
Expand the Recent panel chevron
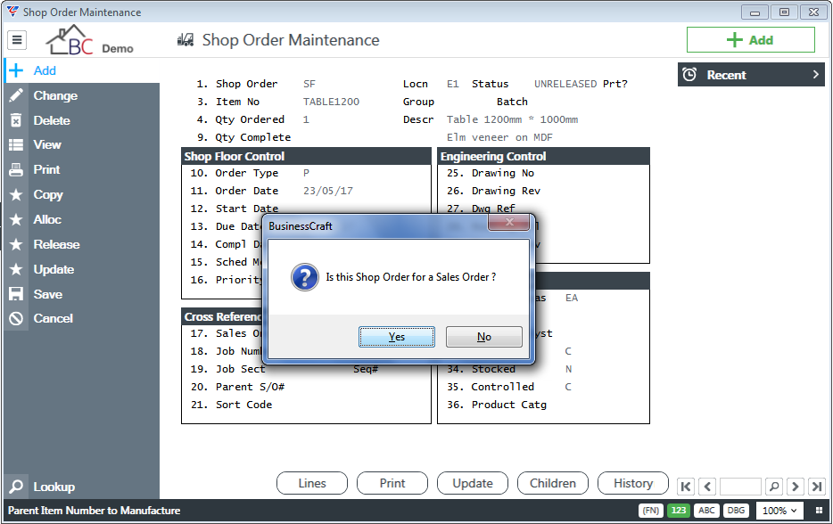click(x=815, y=75)
